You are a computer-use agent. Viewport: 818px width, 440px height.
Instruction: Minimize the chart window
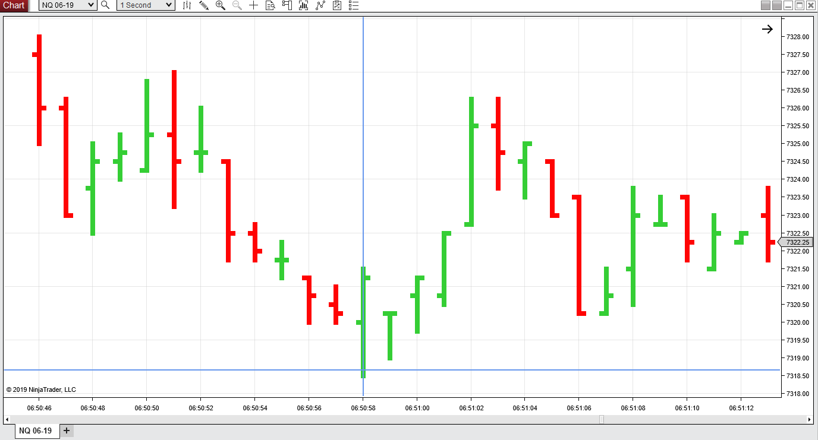click(x=788, y=5)
